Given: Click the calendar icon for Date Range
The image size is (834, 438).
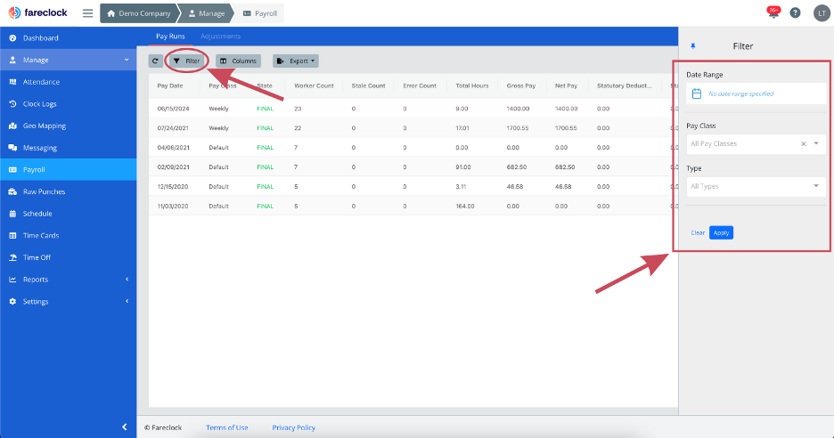Looking at the screenshot, I should (697, 94).
